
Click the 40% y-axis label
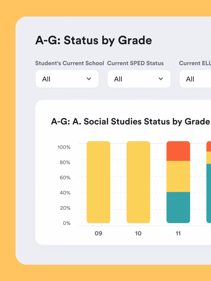pos(65,193)
